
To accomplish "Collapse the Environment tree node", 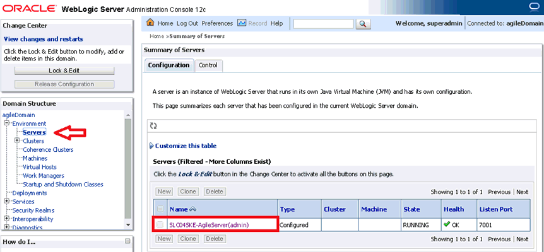I will 6,123.
